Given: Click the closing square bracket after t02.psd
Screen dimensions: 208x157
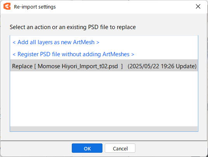Looking at the screenshot, I should 122,66.
